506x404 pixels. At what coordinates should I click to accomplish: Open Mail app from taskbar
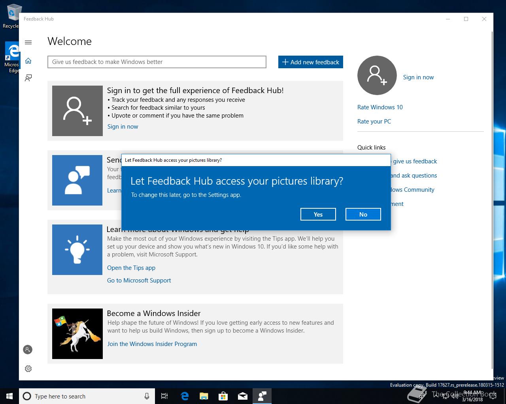point(243,396)
